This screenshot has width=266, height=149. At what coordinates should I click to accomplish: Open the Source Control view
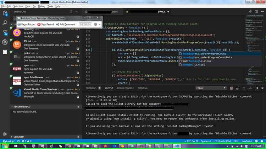pos(5,32)
